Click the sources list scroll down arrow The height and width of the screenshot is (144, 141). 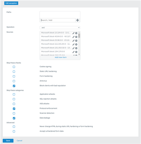(79, 54)
